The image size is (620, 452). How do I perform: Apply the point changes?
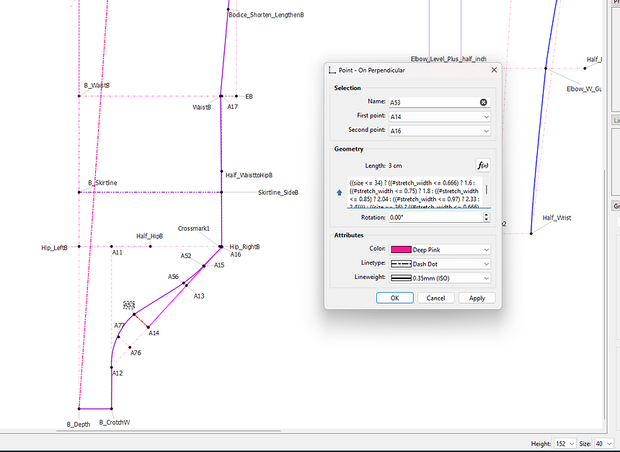coord(477,298)
